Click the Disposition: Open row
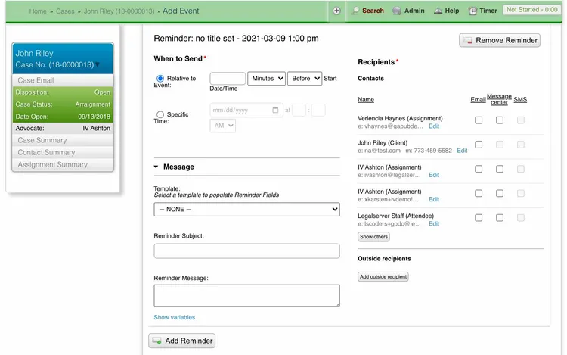 63,92
